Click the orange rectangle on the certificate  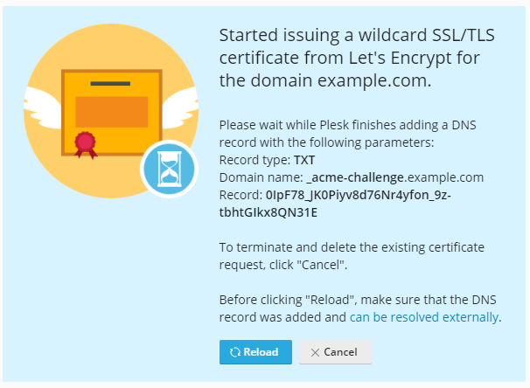click(x=111, y=112)
